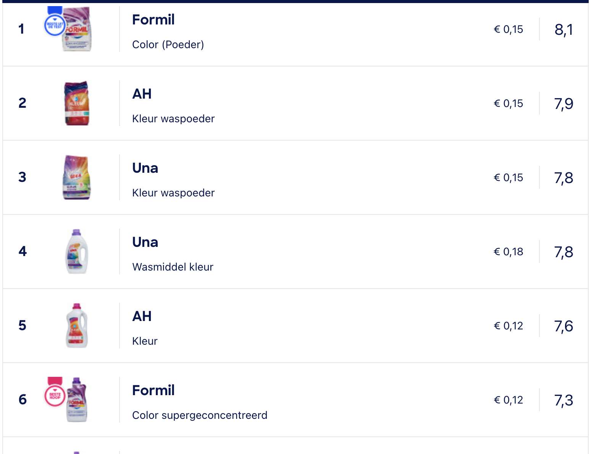
Task: Open the Formil product title in rank 1
Action: tap(153, 19)
